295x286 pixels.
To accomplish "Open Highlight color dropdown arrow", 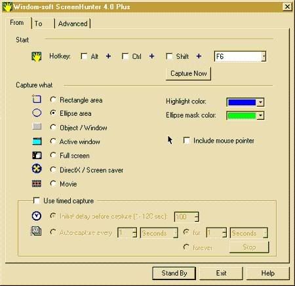I will point(260,102).
